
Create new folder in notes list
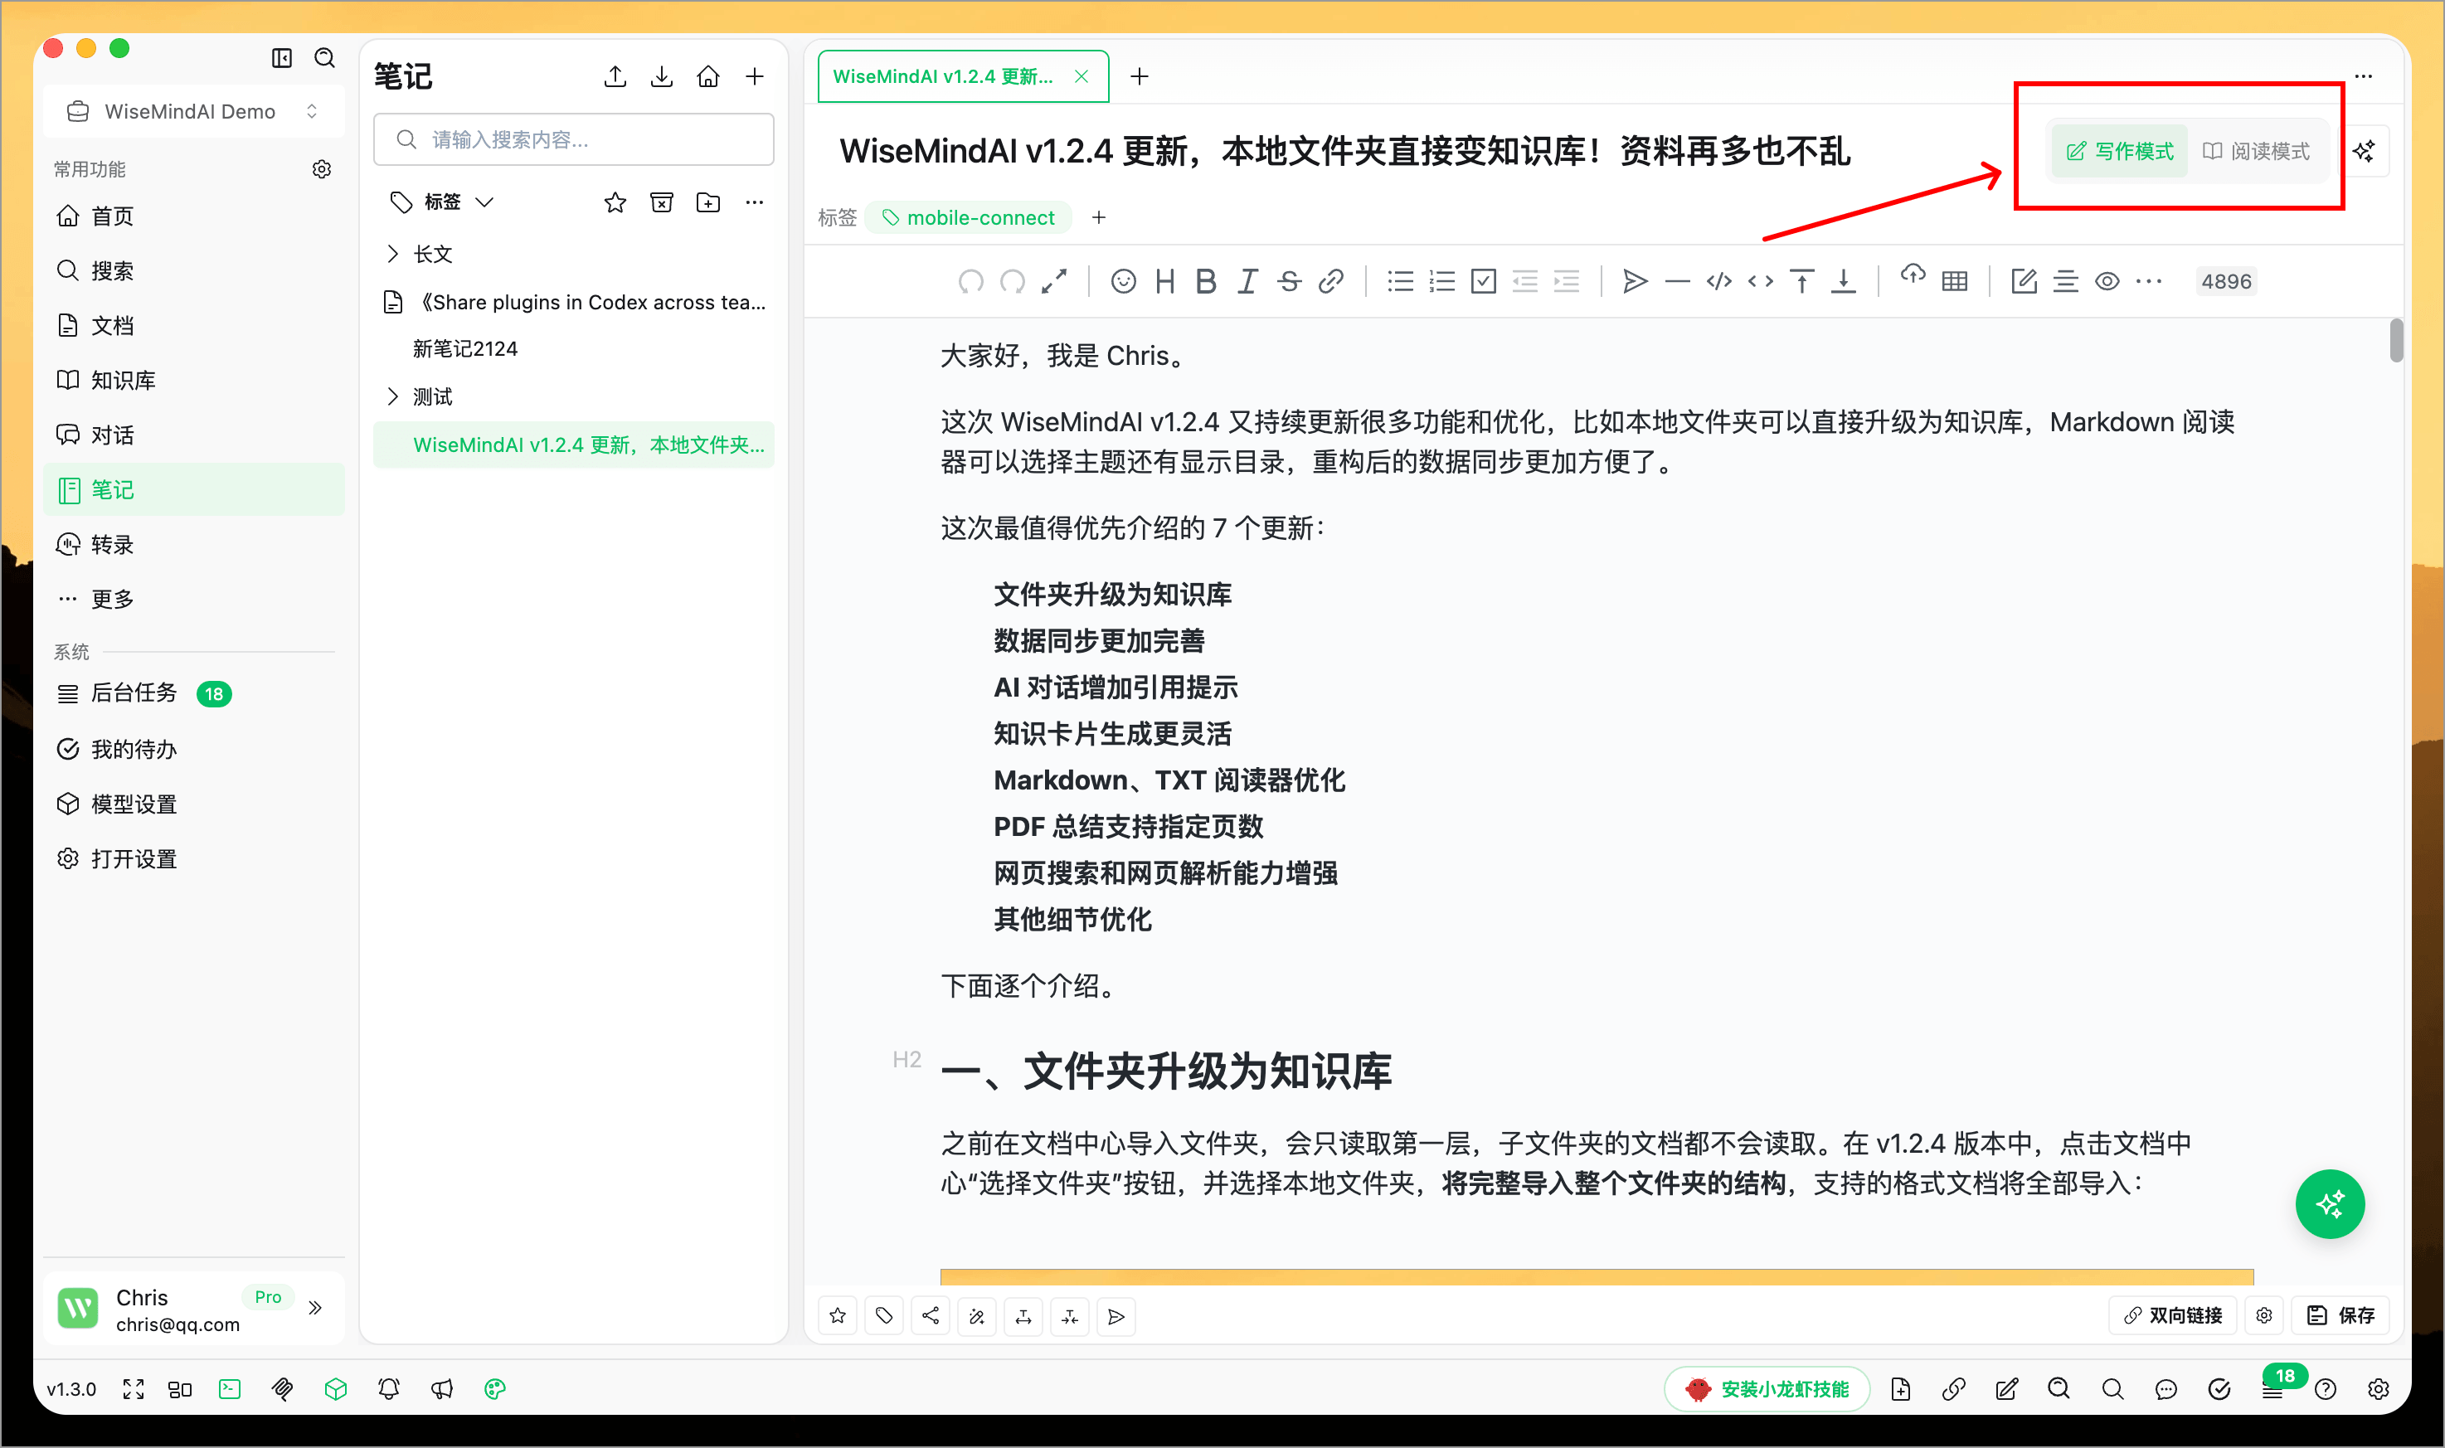point(708,202)
